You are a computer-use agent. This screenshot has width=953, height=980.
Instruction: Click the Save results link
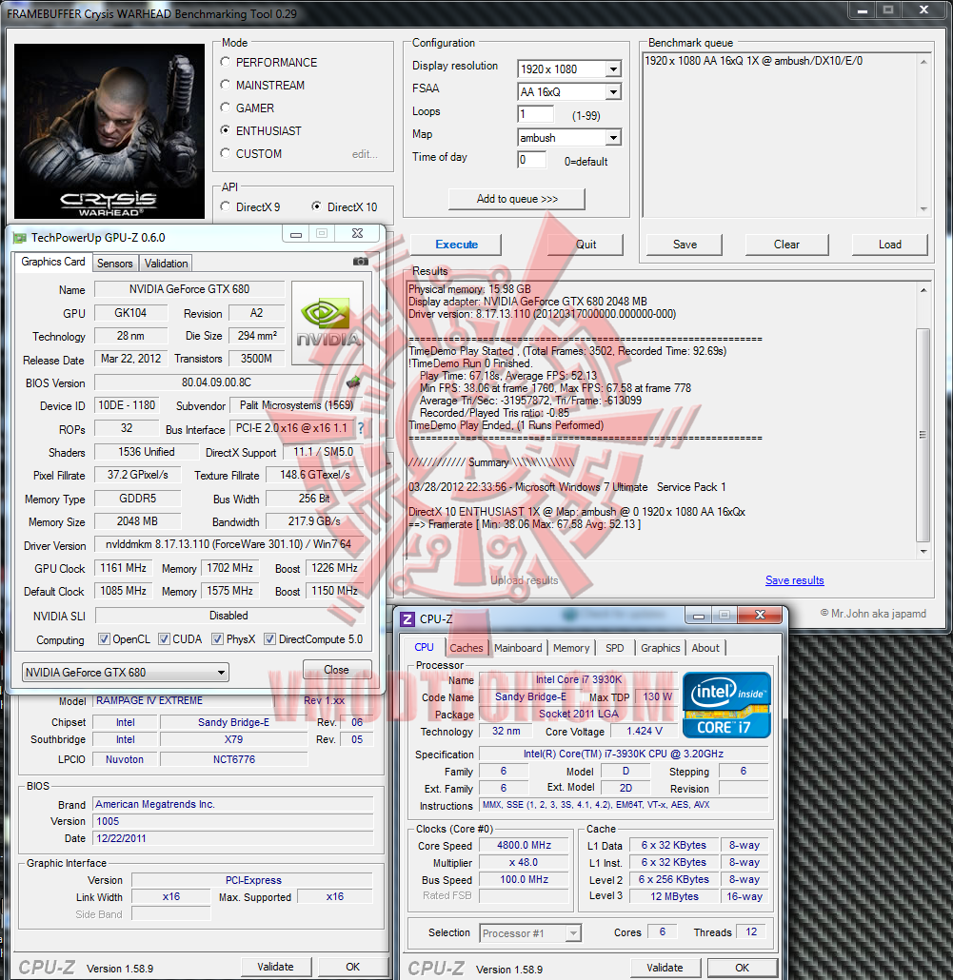click(794, 580)
